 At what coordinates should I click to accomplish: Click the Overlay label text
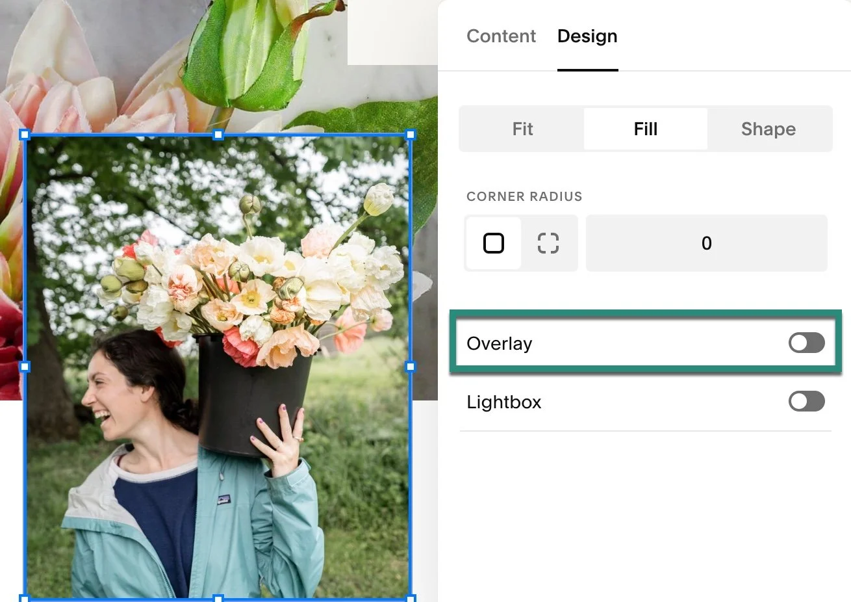499,343
